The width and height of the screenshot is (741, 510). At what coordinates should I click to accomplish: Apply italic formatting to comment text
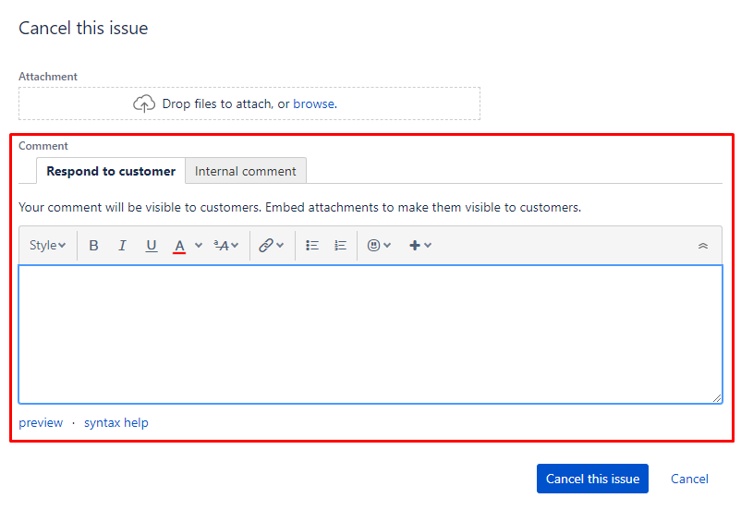coord(122,246)
